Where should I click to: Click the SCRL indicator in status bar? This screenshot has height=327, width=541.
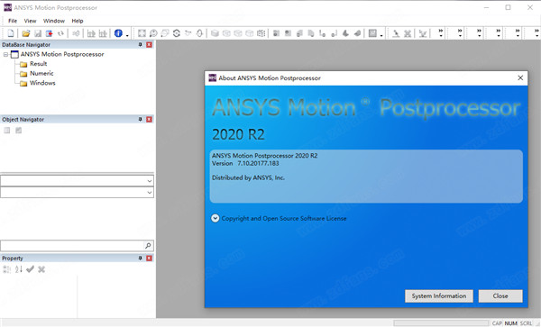[526, 323]
